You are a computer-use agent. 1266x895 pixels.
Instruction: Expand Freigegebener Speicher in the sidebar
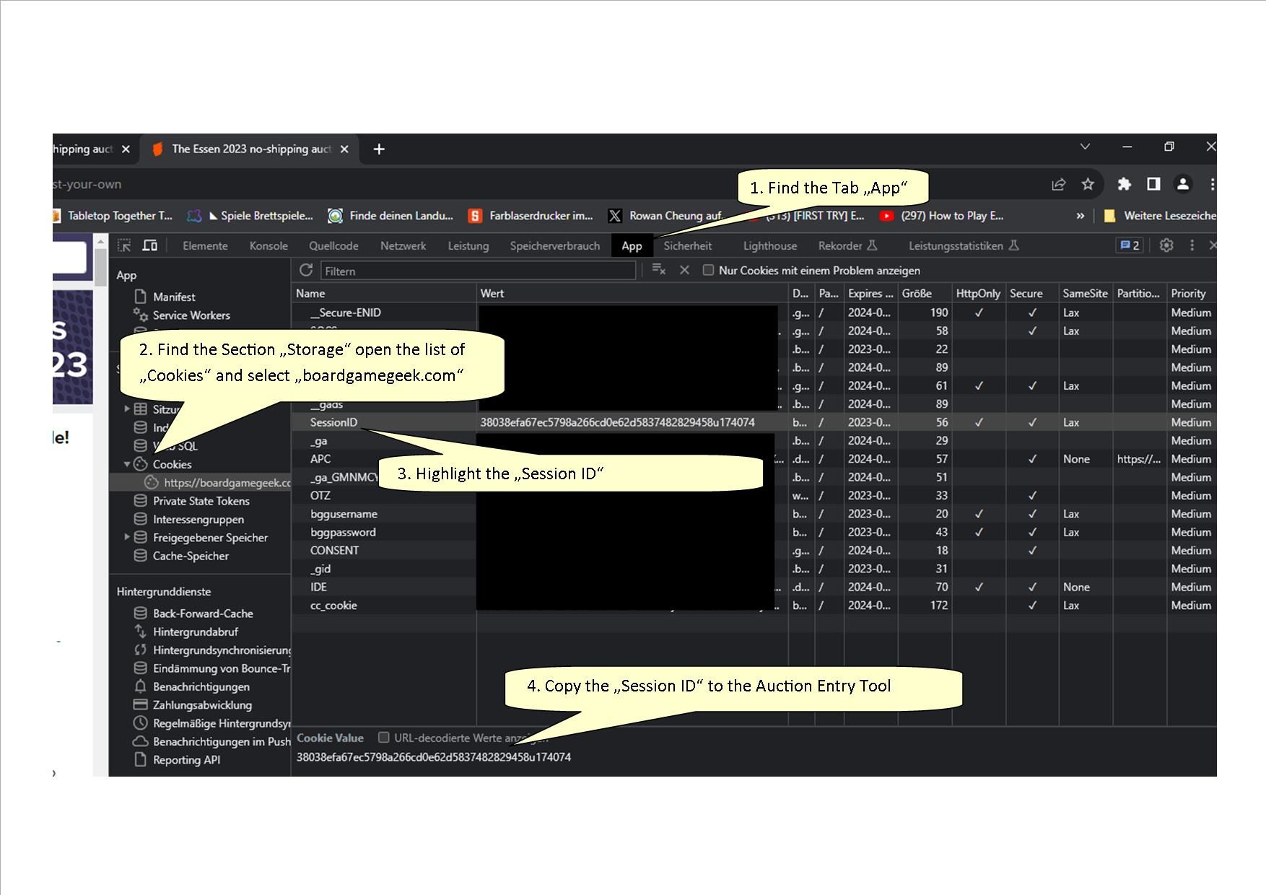(128, 537)
